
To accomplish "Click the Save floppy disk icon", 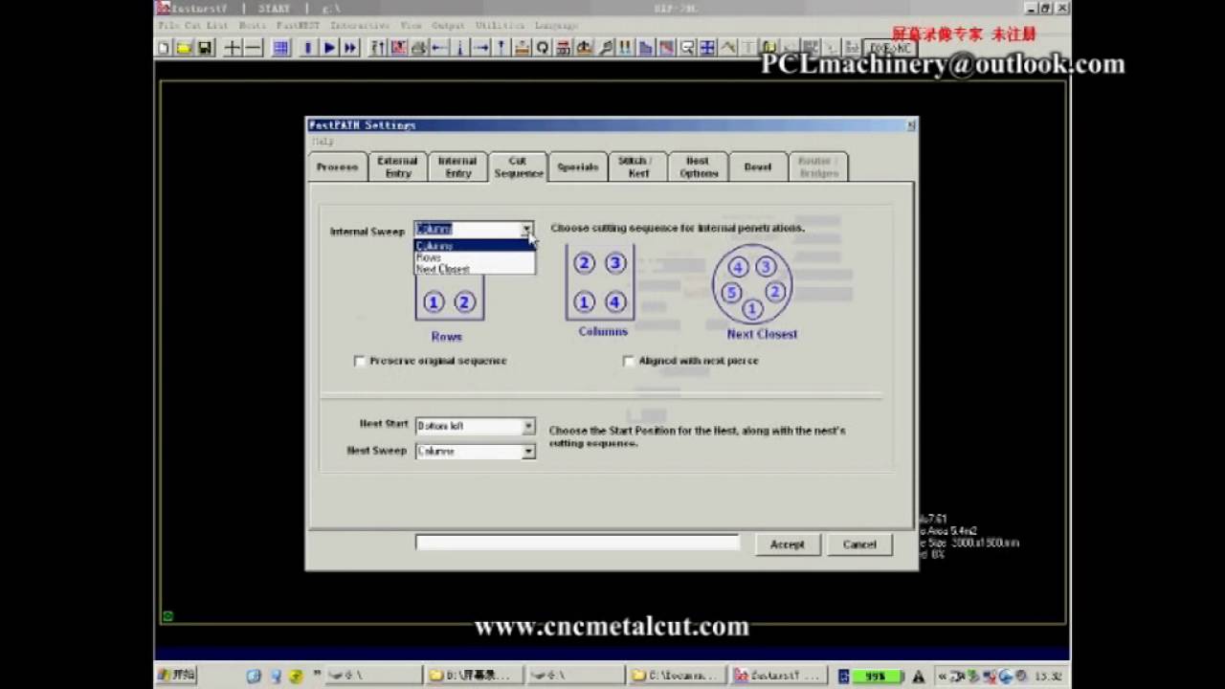I will pyautogui.click(x=205, y=47).
